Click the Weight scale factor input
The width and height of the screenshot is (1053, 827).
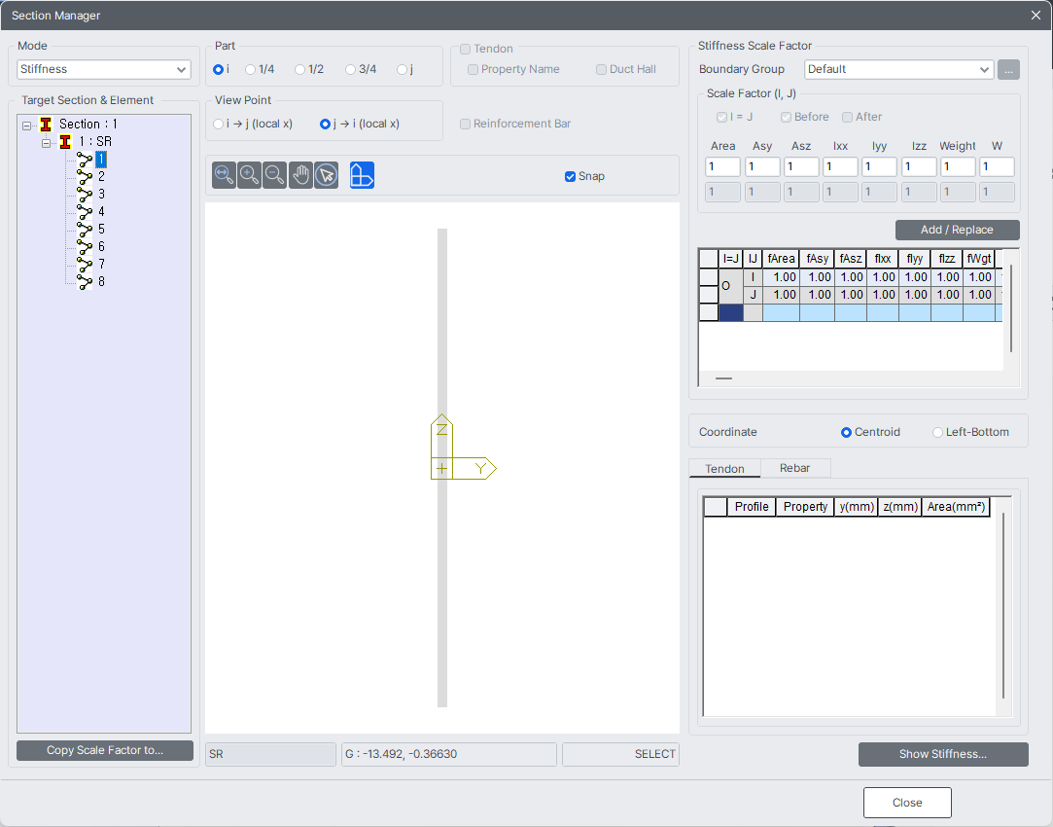tap(958, 166)
